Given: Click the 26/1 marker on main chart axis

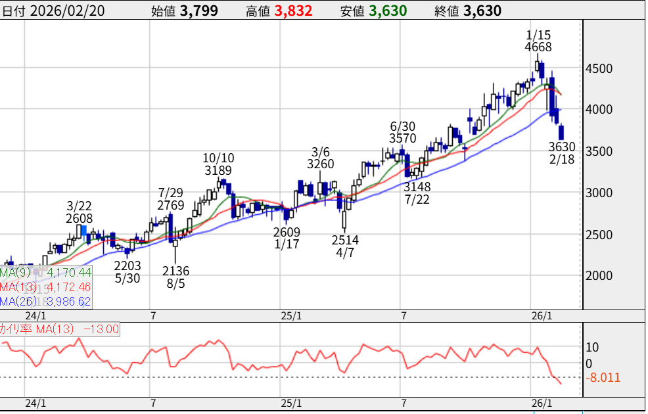Looking at the screenshot, I should tap(540, 316).
